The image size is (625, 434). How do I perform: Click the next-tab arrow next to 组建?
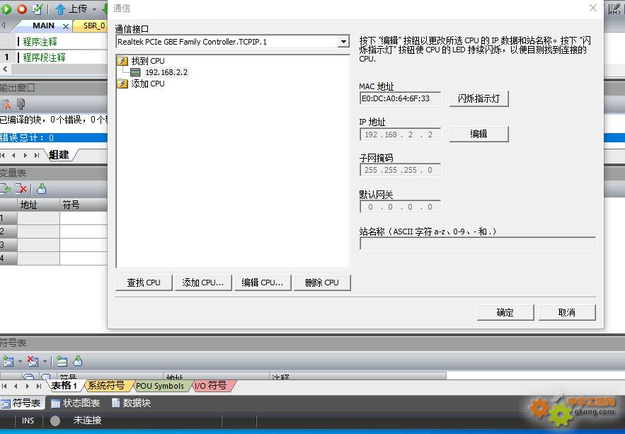tap(25, 155)
